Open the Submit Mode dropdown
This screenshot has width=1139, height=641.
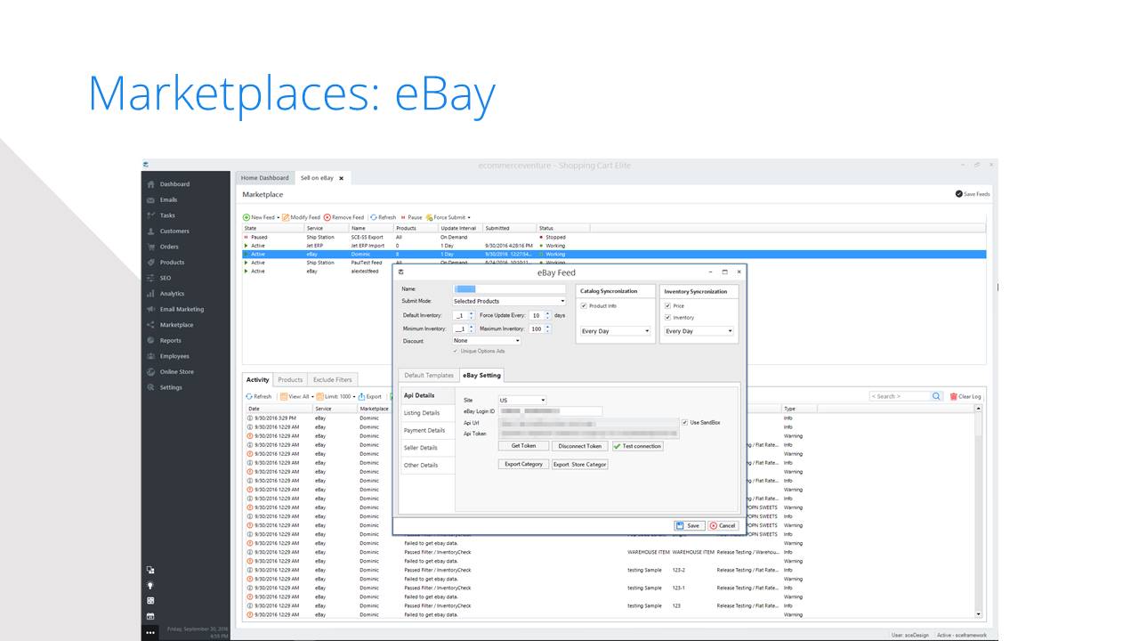pos(509,301)
